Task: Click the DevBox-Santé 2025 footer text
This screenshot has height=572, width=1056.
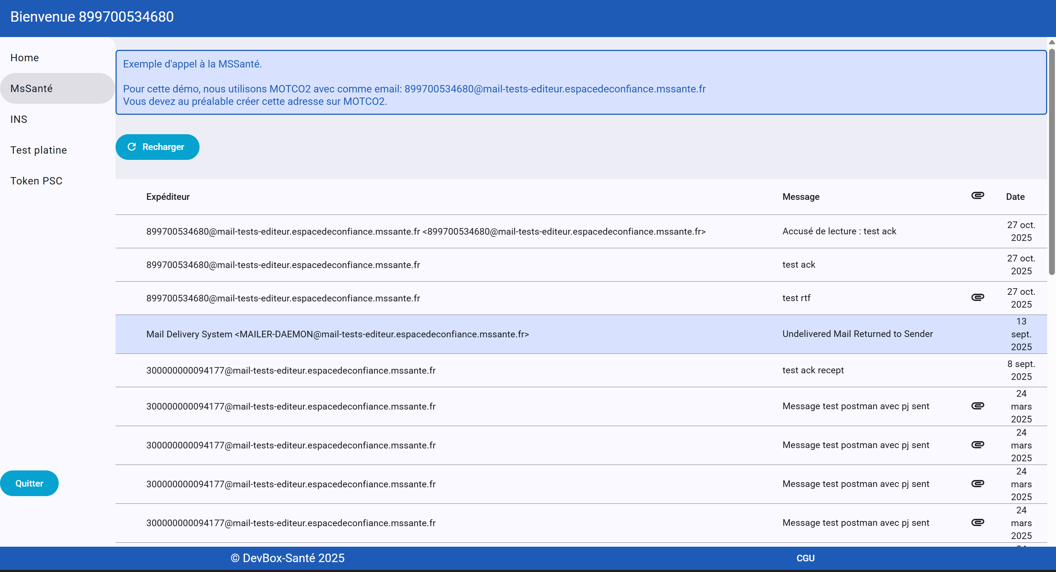Action: (x=287, y=558)
